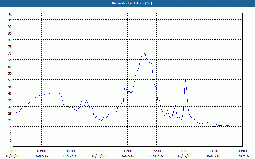
Task: Click the 50 value on the y-axis
Action: [x=10, y=80]
